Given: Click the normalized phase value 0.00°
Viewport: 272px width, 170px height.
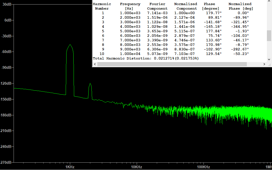Looking at the screenshot, I should pyautogui.click(x=243, y=13).
